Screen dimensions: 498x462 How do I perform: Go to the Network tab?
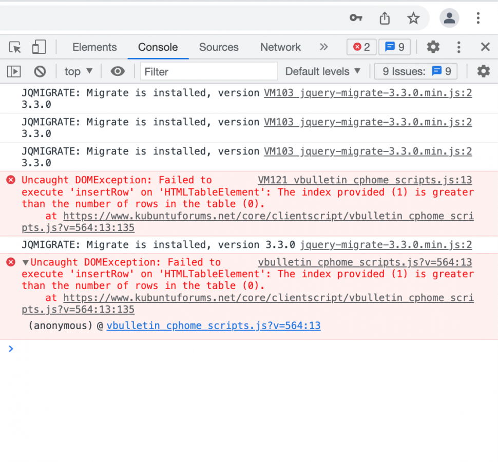280,47
